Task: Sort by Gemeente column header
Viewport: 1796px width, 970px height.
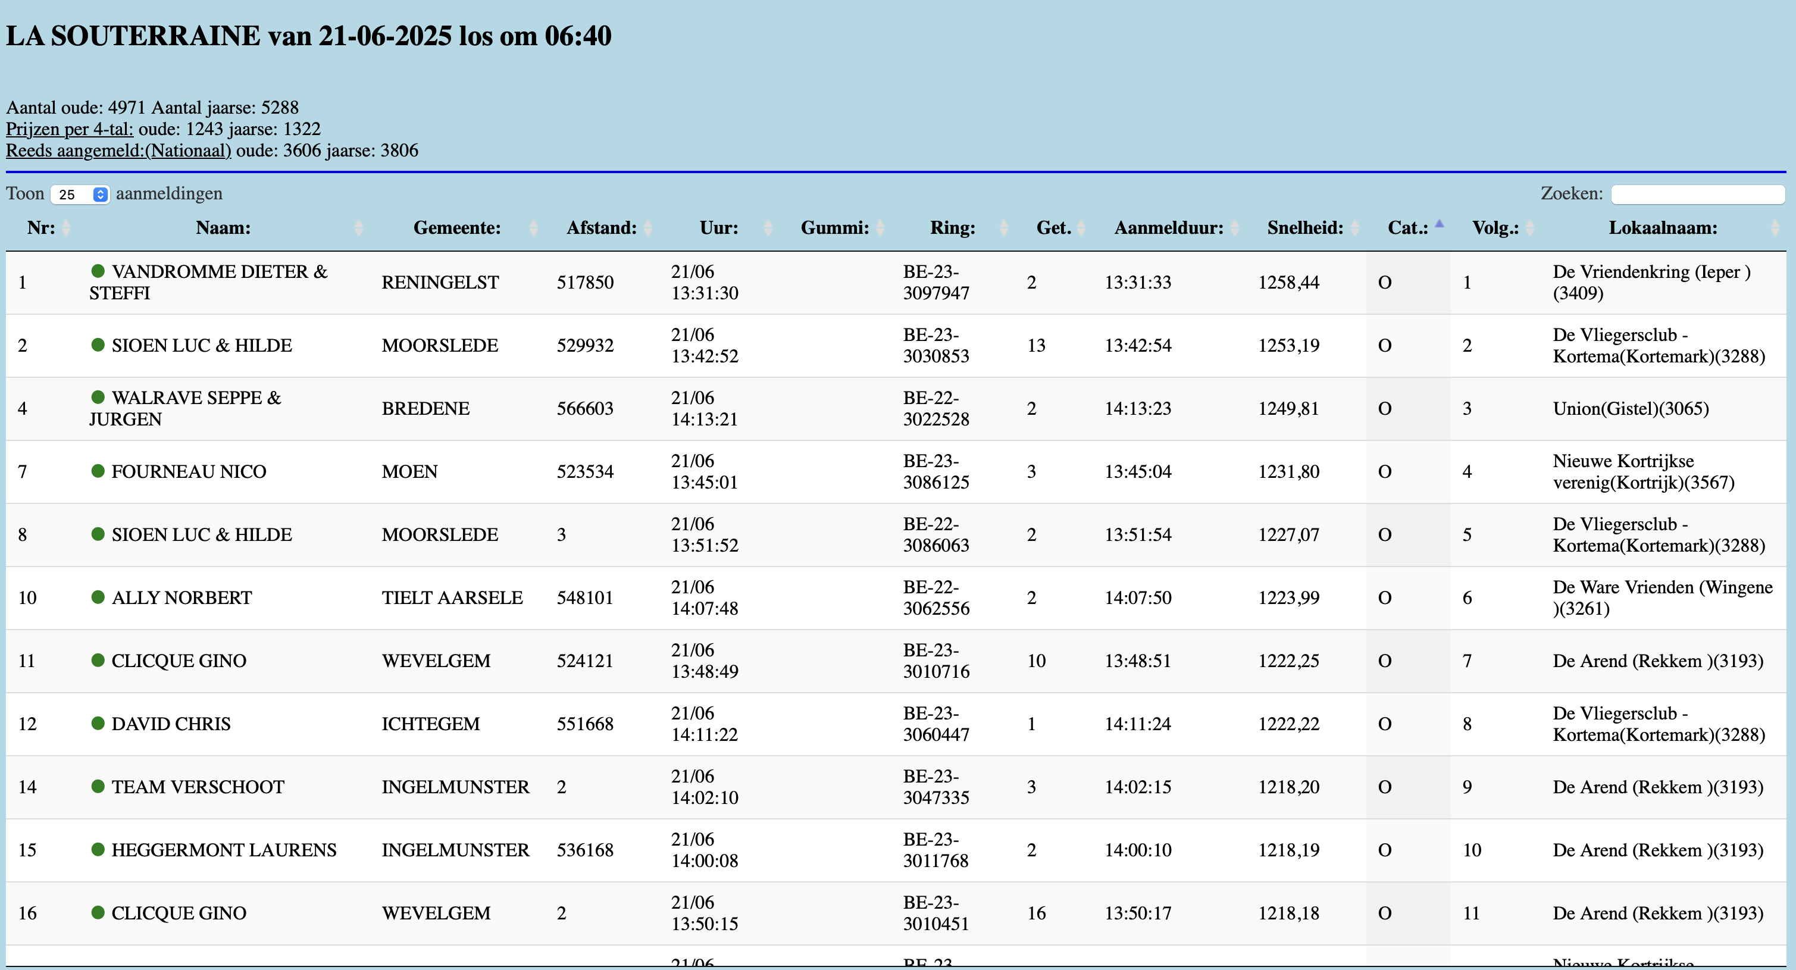Action: click(456, 228)
